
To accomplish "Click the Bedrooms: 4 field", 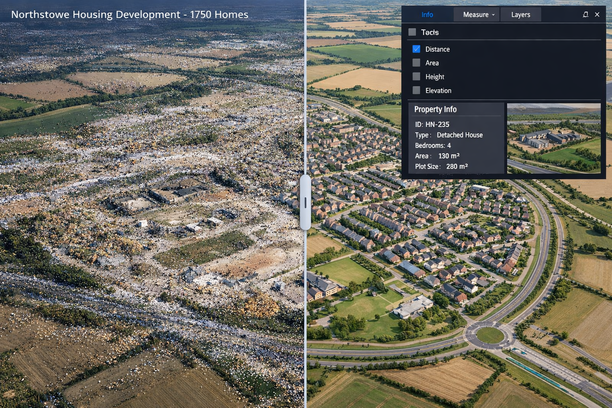I will tap(433, 145).
